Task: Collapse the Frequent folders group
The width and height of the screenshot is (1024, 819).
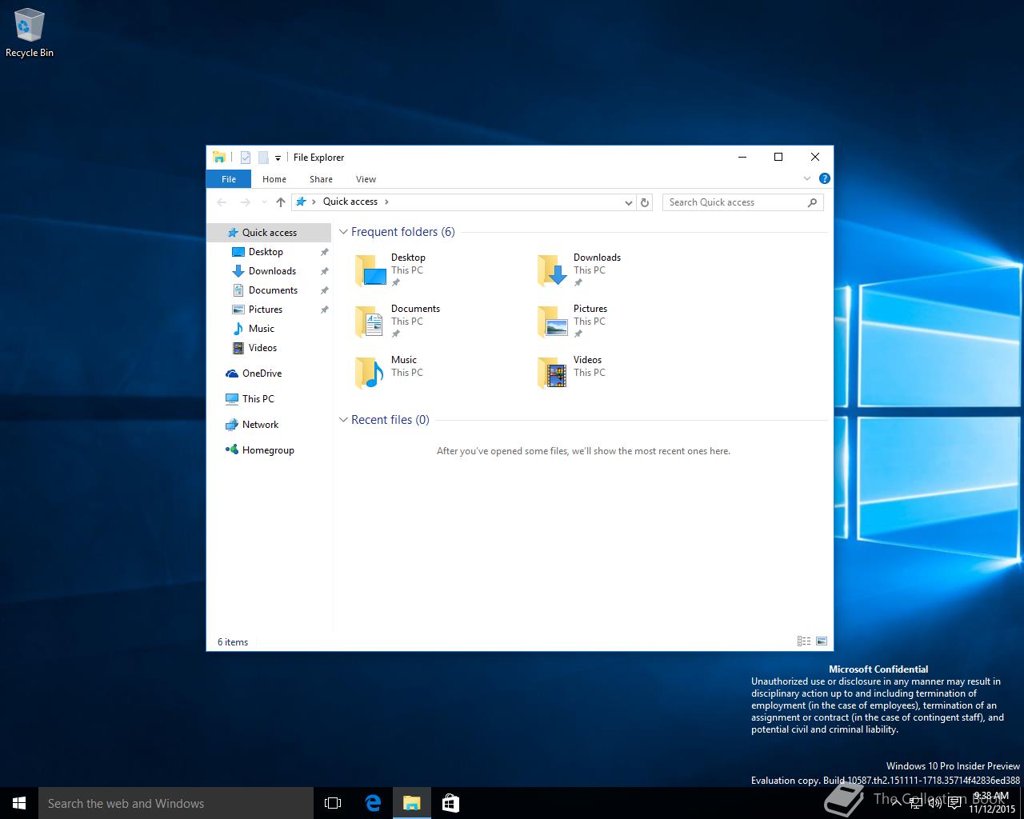Action: 343,232
